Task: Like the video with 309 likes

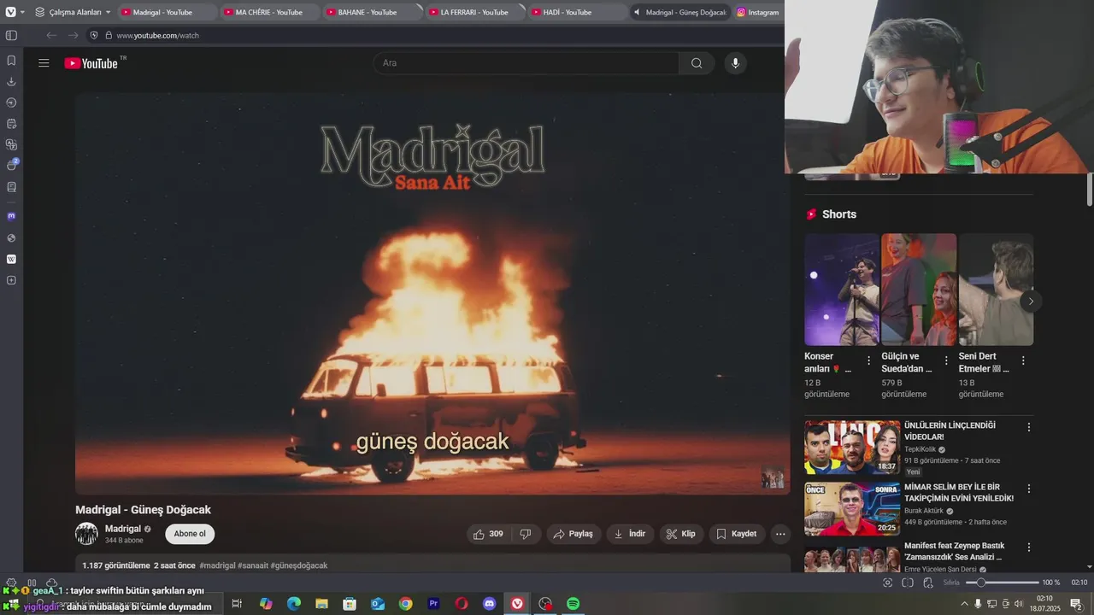Action: pyautogui.click(x=488, y=534)
